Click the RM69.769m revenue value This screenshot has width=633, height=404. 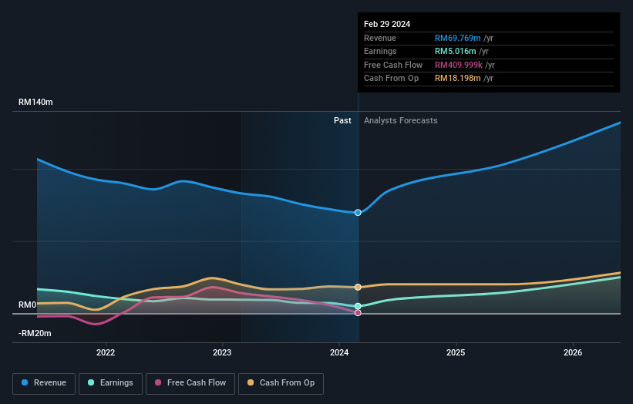click(x=457, y=38)
